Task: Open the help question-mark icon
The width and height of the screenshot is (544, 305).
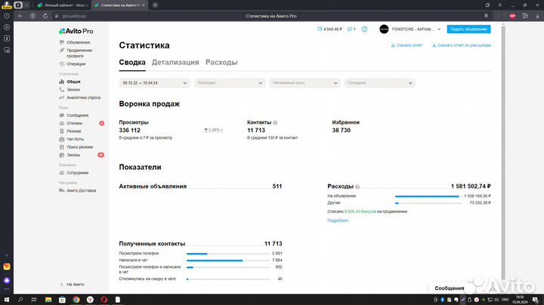Action: (x=364, y=29)
